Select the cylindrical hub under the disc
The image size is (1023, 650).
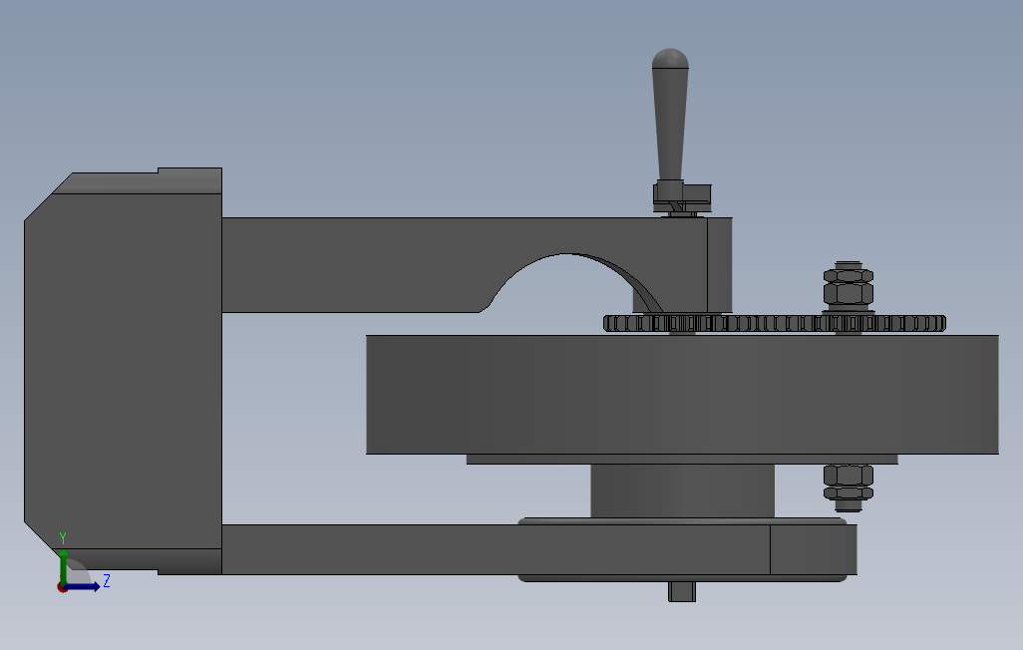click(682, 490)
